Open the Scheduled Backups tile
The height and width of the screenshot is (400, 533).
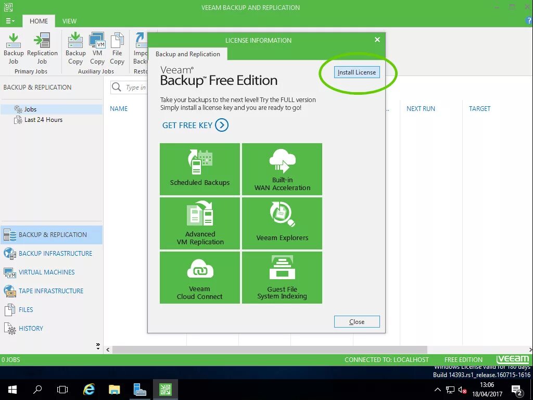200,169
